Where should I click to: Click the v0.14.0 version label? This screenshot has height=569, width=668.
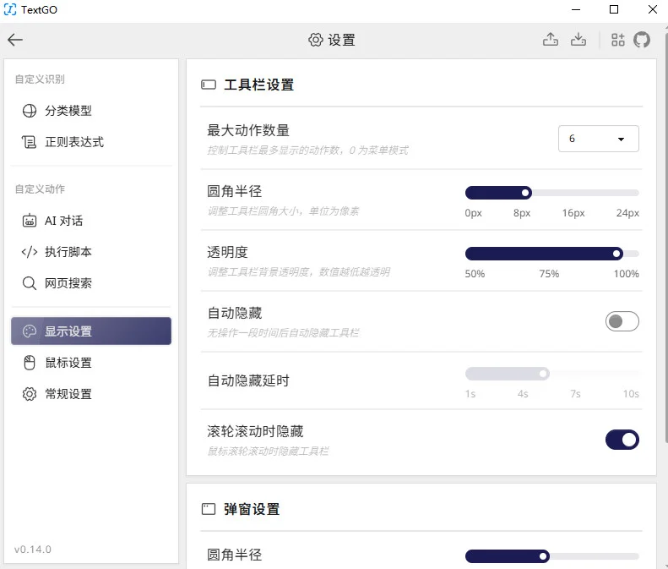pyautogui.click(x=33, y=550)
